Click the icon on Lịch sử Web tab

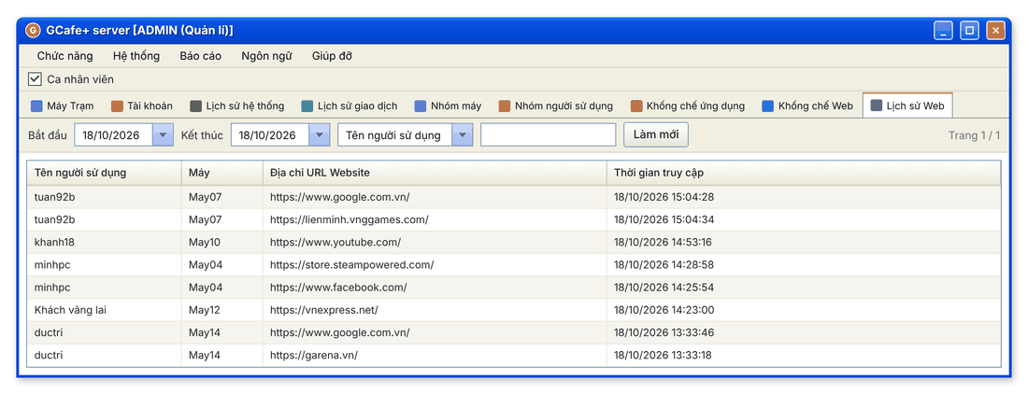[876, 106]
